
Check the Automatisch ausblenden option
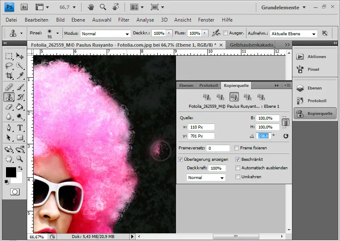pyautogui.click(x=238, y=168)
